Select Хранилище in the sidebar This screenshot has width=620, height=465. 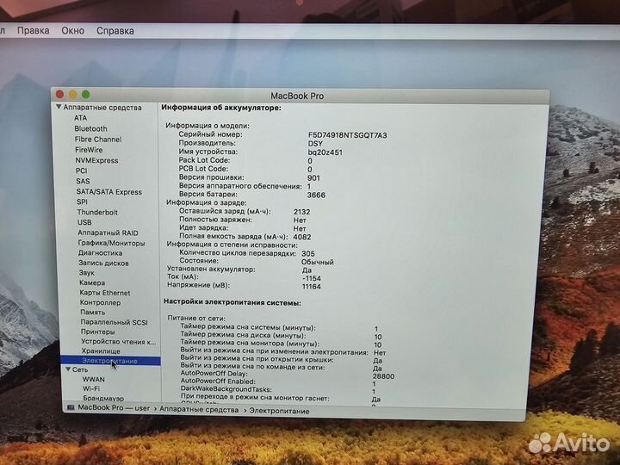pos(101,351)
